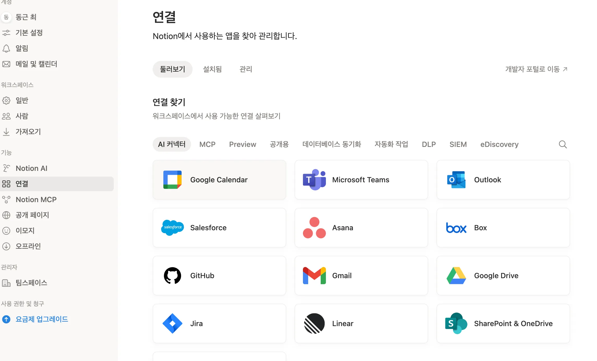Open the Outlook connection card
This screenshot has height=361, width=597.
(x=503, y=180)
